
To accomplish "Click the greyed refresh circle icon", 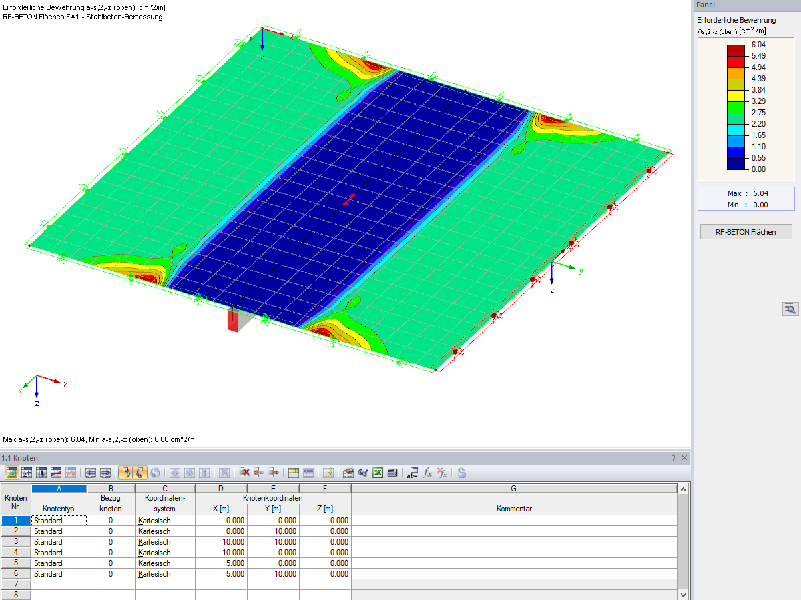I will pos(154,473).
